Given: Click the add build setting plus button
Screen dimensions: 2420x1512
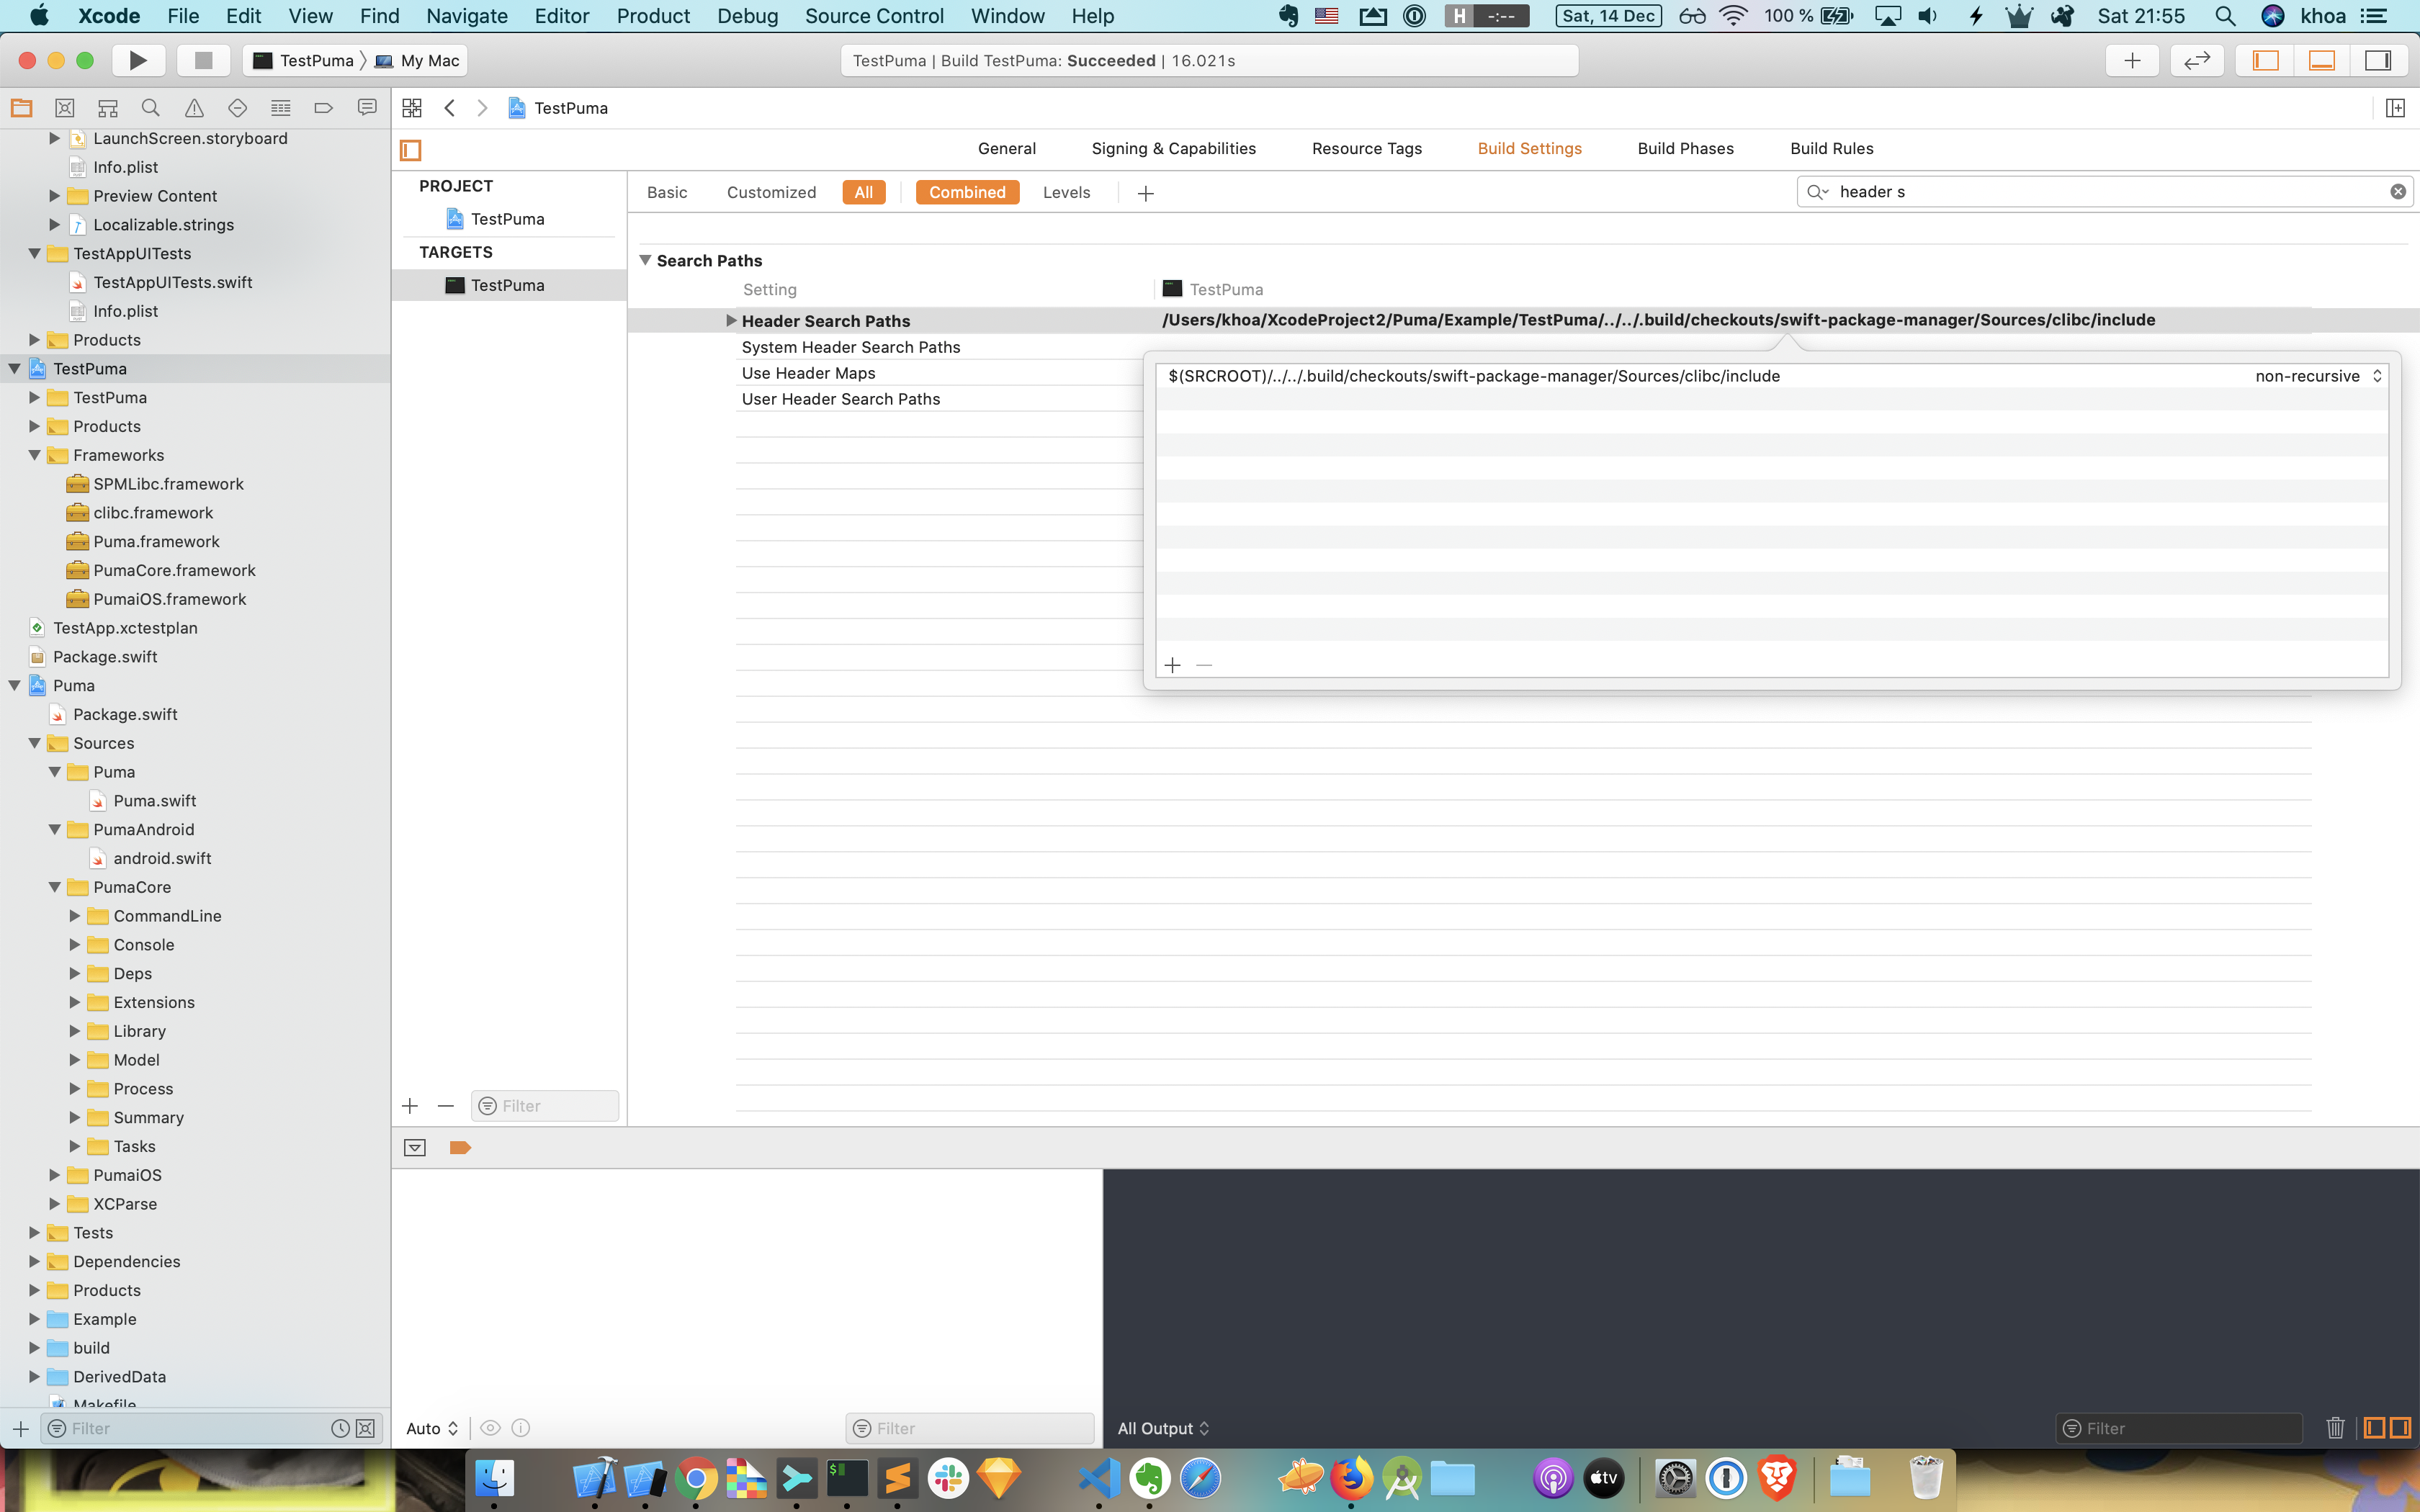Looking at the screenshot, I should click(1143, 192).
